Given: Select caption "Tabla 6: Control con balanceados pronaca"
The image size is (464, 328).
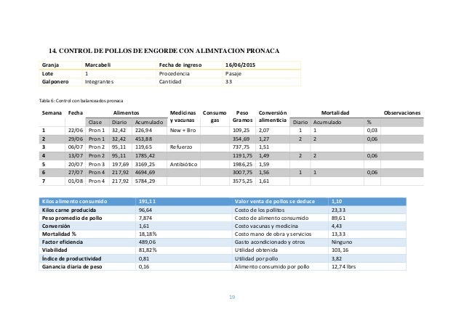Looking at the screenshot, I should point(81,101).
